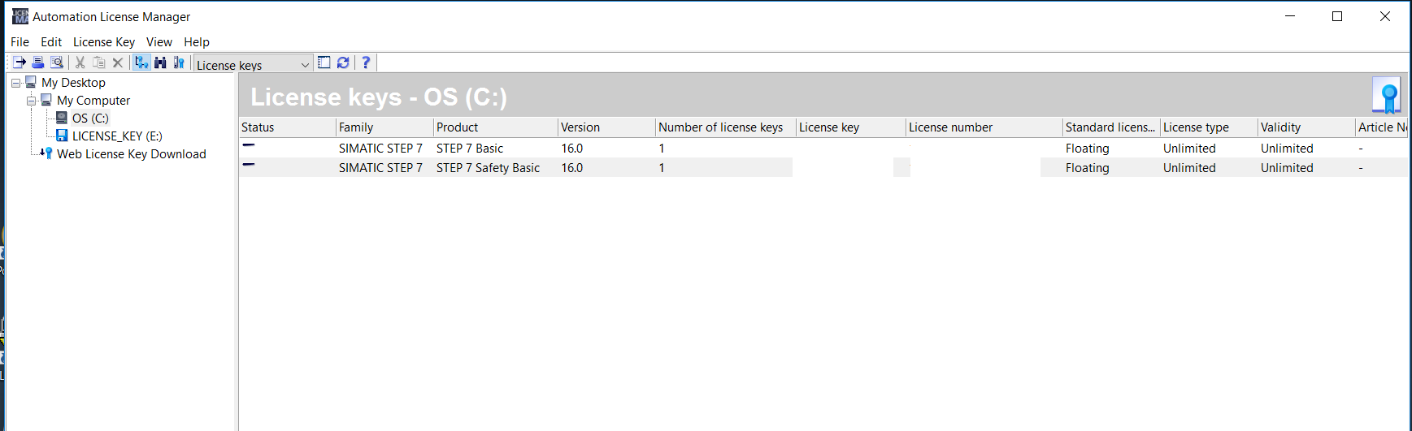Open Help via the question mark icon

pyautogui.click(x=366, y=62)
